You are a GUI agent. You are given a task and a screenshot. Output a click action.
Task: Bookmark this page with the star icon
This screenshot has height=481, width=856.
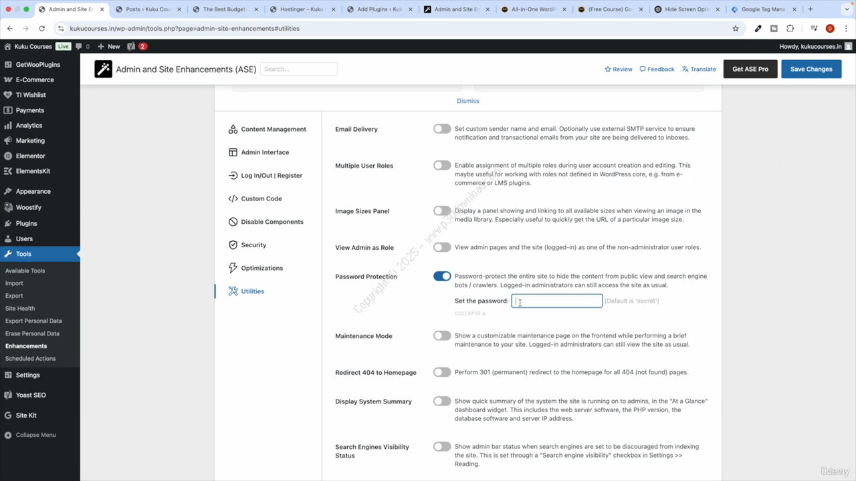736,29
